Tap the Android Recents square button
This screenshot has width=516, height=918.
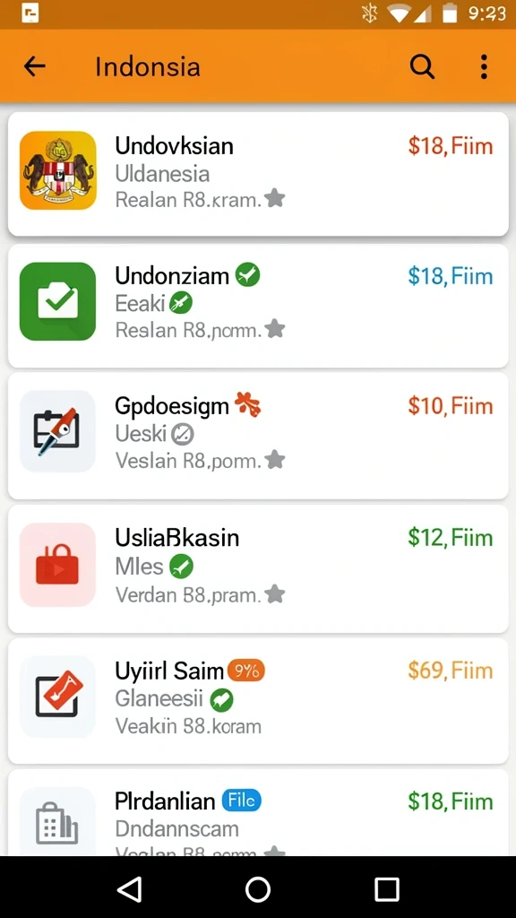click(x=387, y=888)
